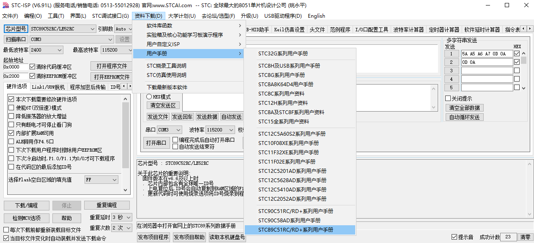
Task: Click 清空全部数据 button
Action: click(x=464, y=108)
